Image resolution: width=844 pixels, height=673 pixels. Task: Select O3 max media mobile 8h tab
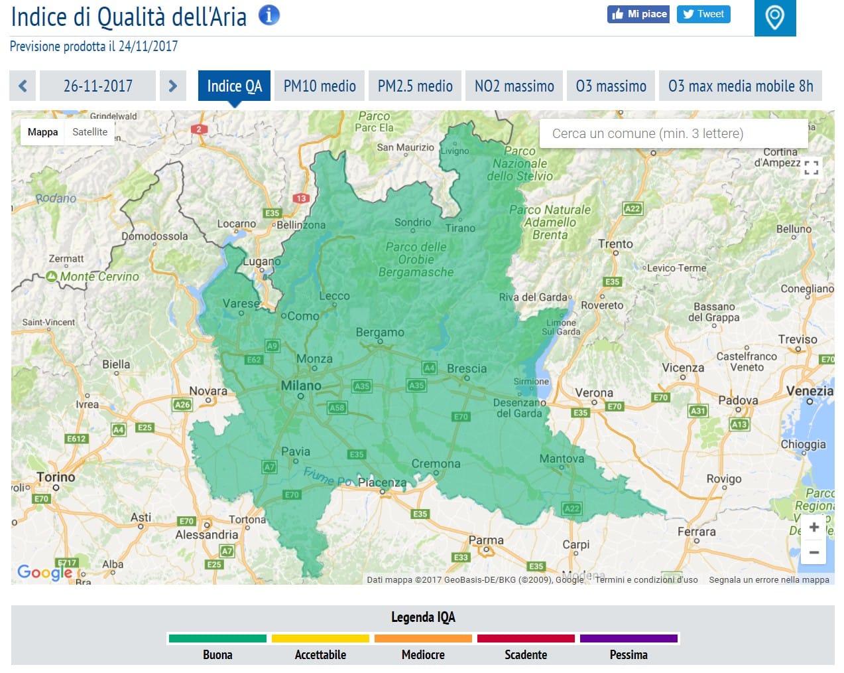[740, 86]
